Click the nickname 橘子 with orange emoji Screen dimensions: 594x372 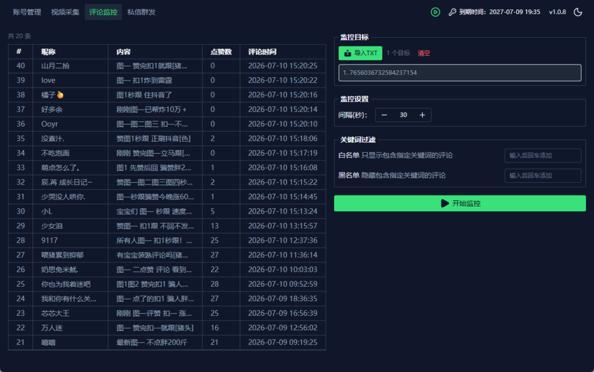click(52, 95)
